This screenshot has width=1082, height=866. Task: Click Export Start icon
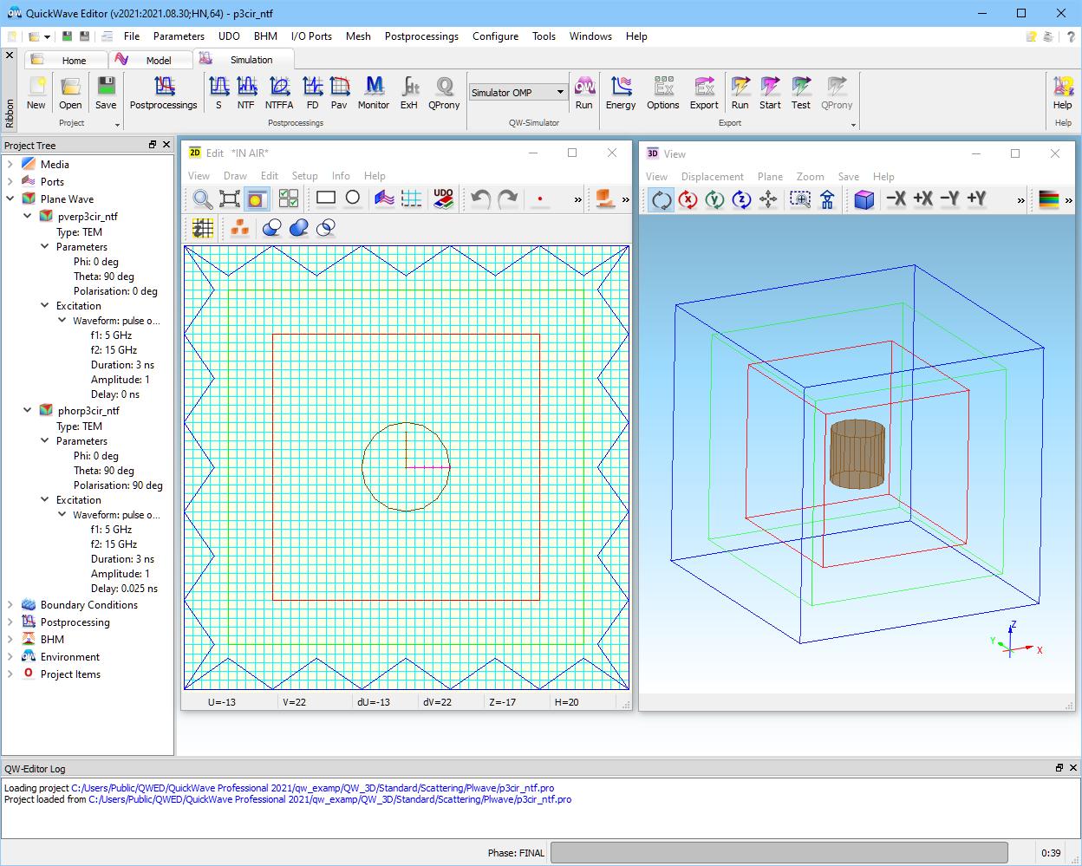[770, 93]
